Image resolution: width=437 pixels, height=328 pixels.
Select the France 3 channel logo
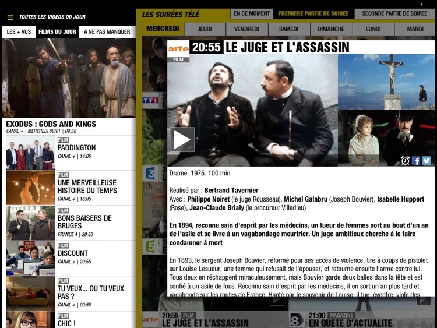point(150,174)
